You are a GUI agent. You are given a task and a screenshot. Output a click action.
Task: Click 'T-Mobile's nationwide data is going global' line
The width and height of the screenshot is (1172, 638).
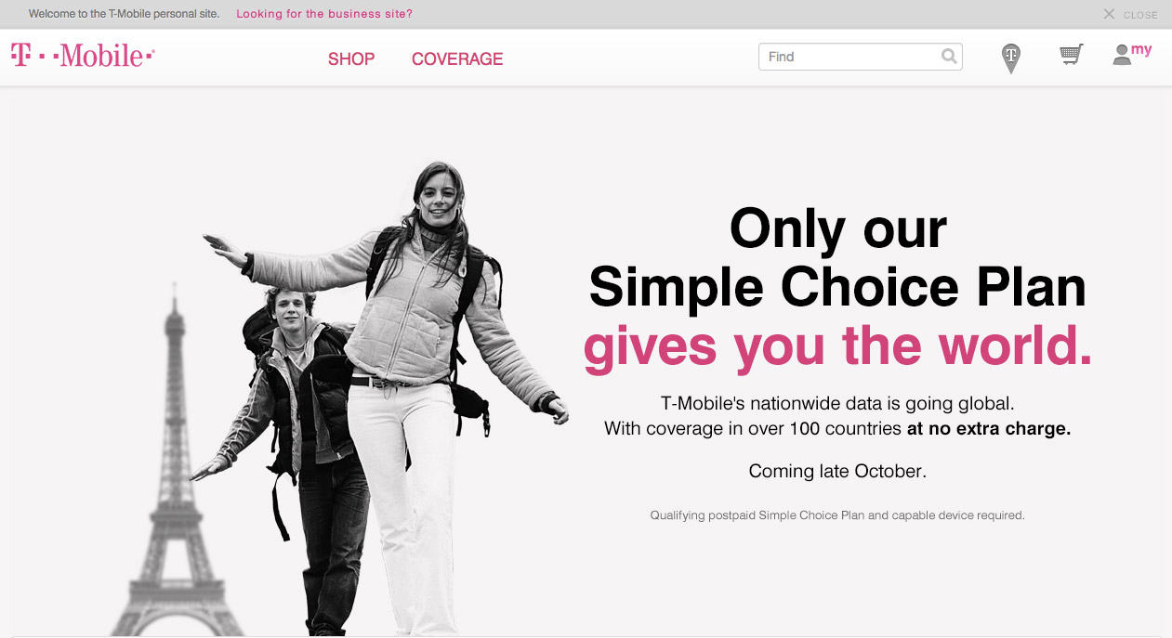coord(837,404)
